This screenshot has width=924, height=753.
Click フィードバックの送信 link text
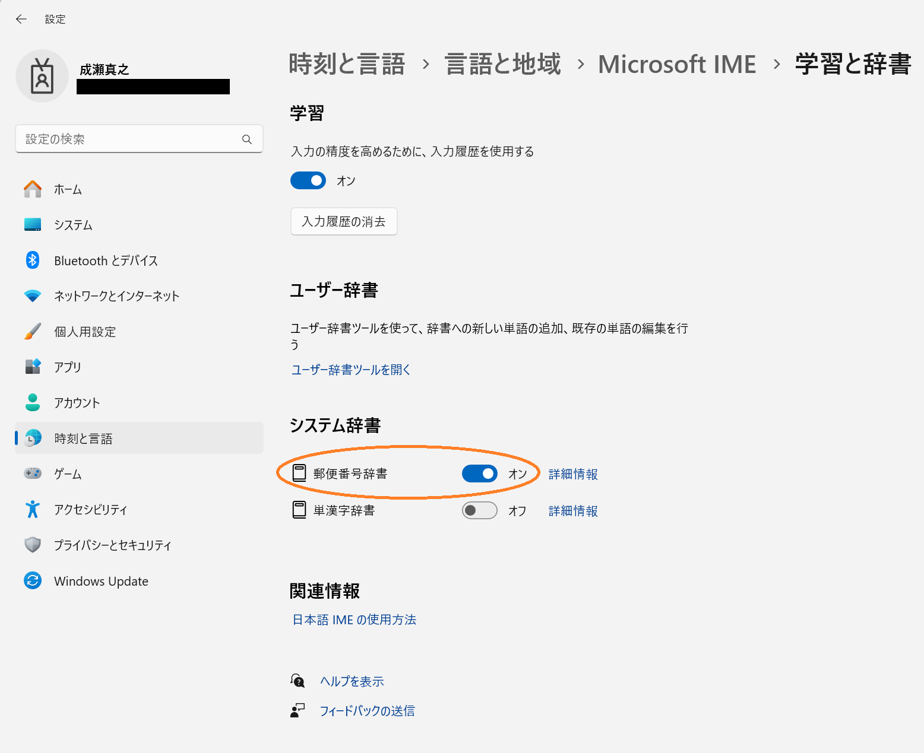pos(367,711)
